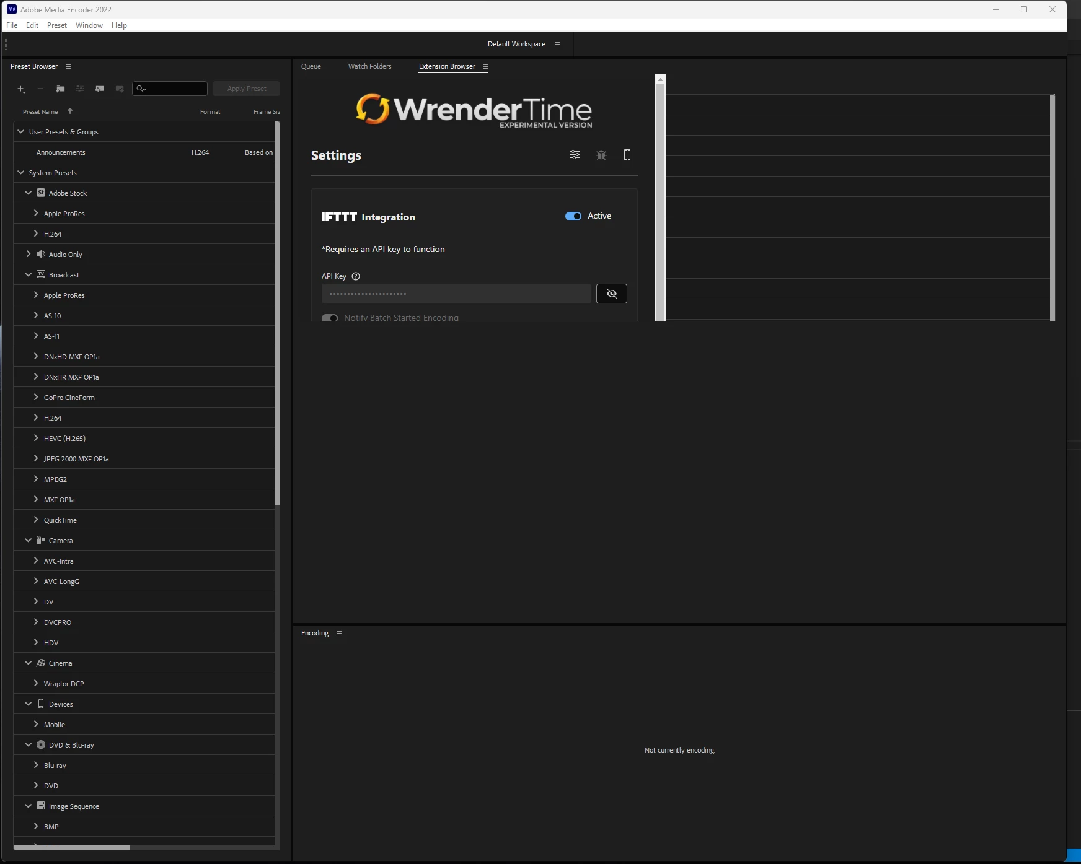Image resolution: width=1081 pixels, height=864 pixels.
Task: Collapse User Presets & Groups
Action: (21, 131)
